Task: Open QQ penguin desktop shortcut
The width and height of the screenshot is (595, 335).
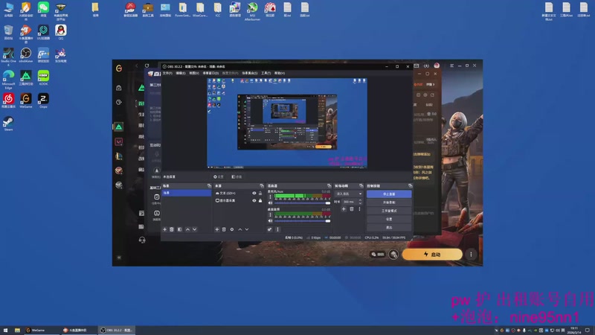Action: pos(61,32)
